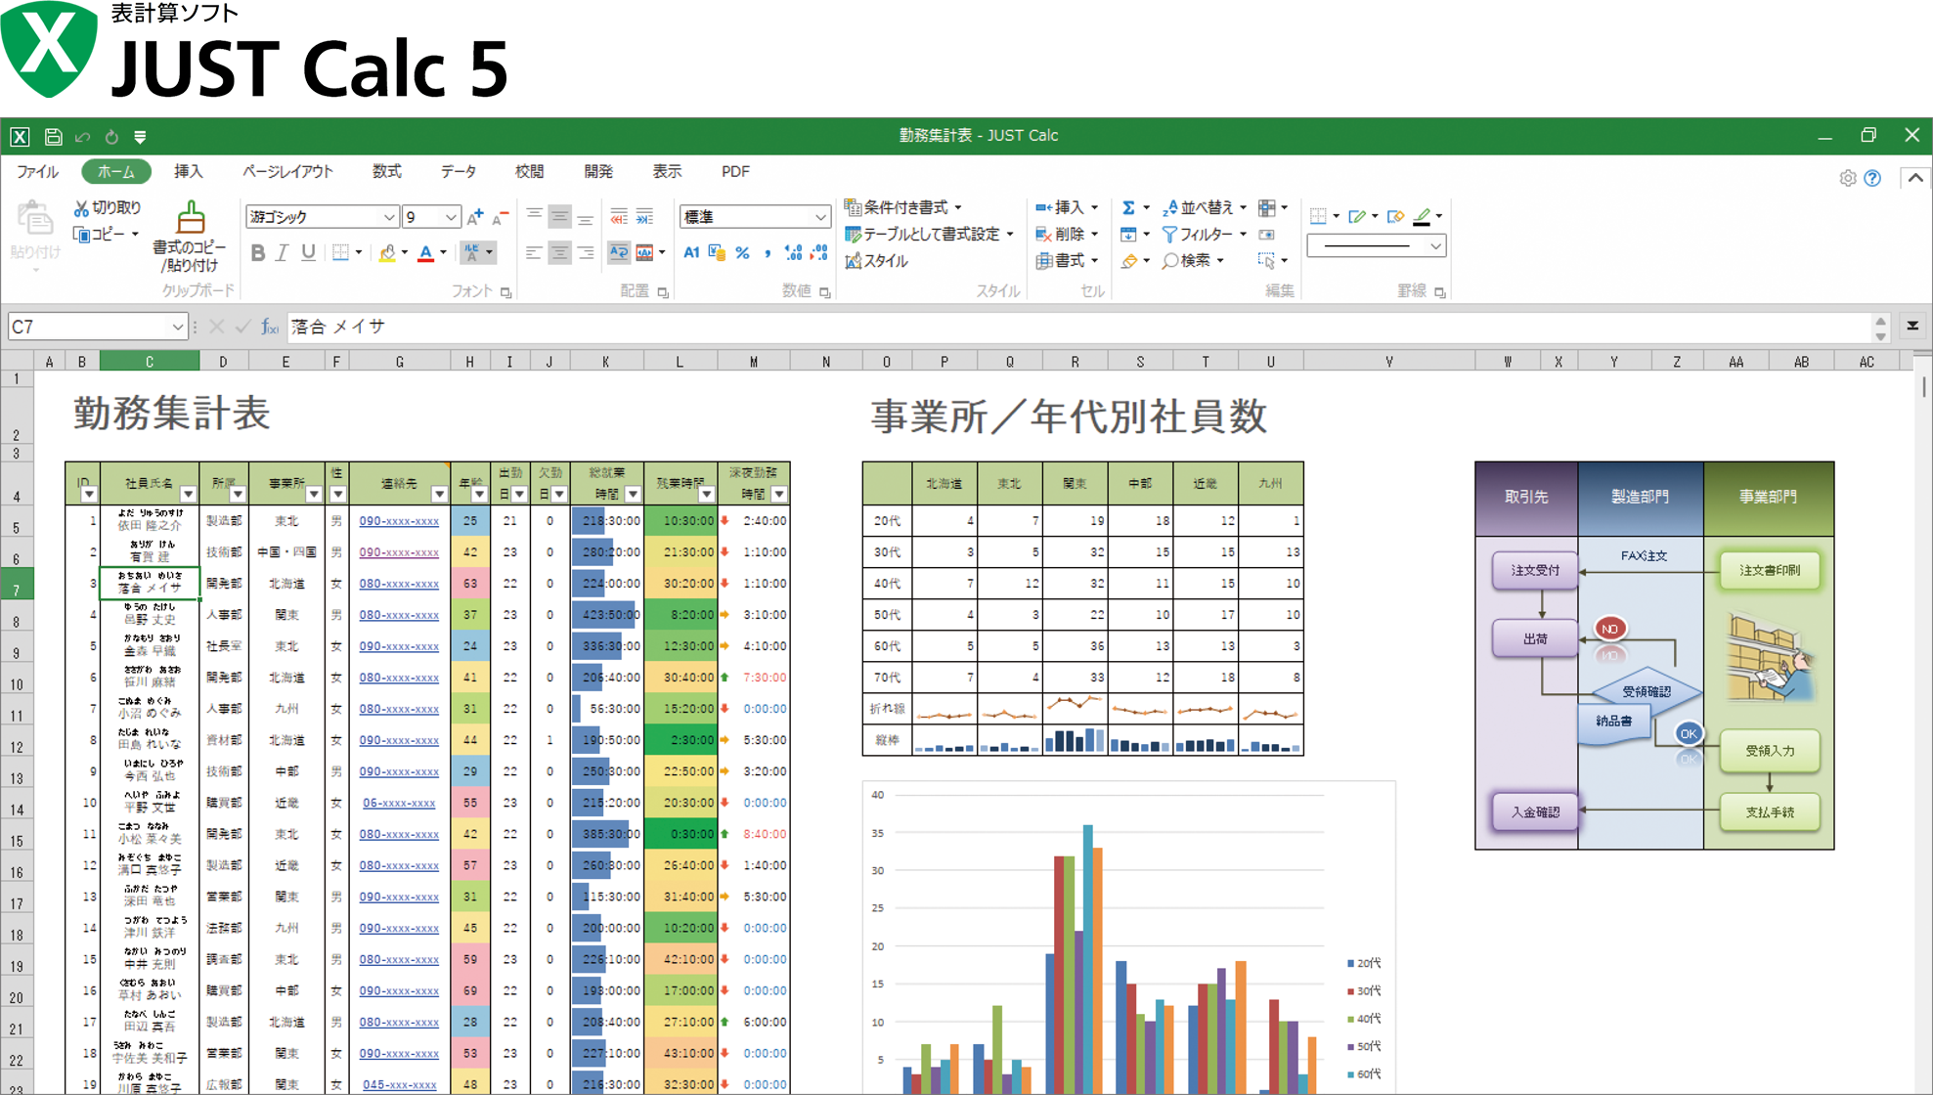1933x1095 pixels.
Task: Click the fx insert function icon
Action: [x=270, y=327]
